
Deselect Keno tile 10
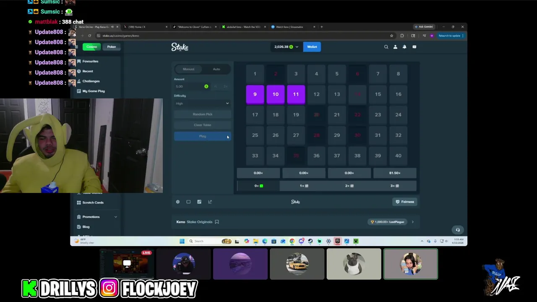[275, 94]
